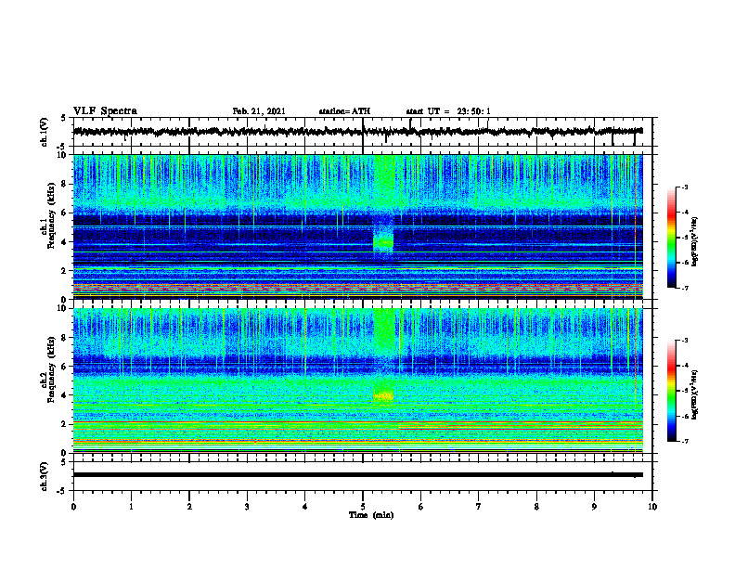The image size is (735, 568).
Task: Click the "-7" label on ch.1 color bar
Action: pyautogui.click(x=684, y=288)
